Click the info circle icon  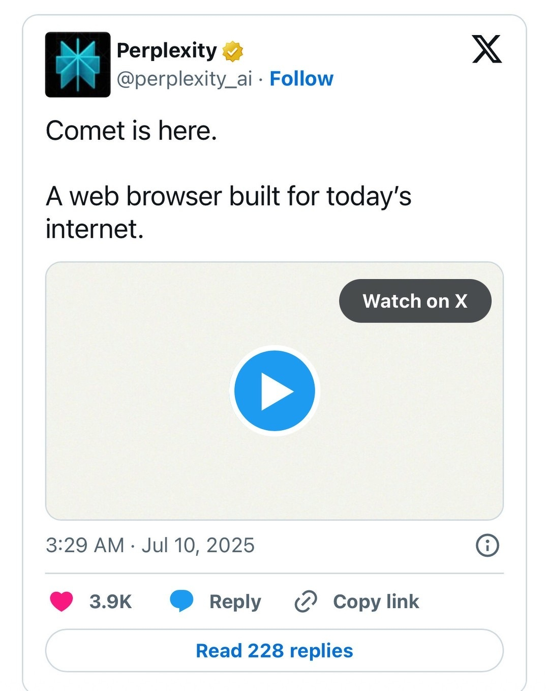pyautogui.click(x=487, y=545)
